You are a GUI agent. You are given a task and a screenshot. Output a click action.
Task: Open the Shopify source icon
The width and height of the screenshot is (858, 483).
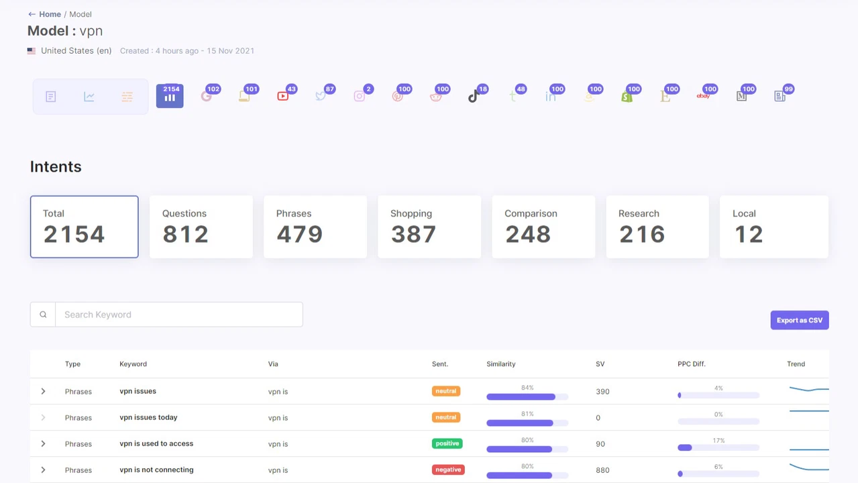[x=627, y=97]
